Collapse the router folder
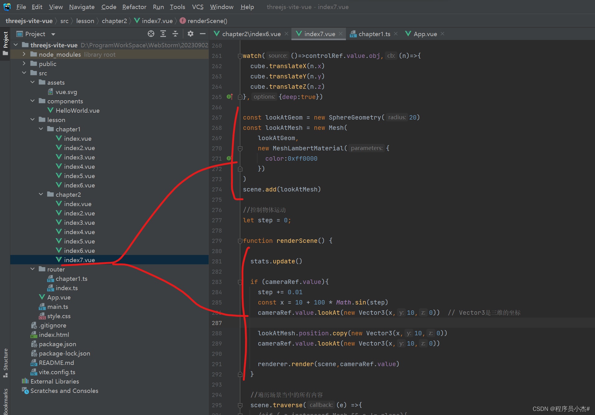The height and width of the screenshot is (415, 595). coord(32,269)
